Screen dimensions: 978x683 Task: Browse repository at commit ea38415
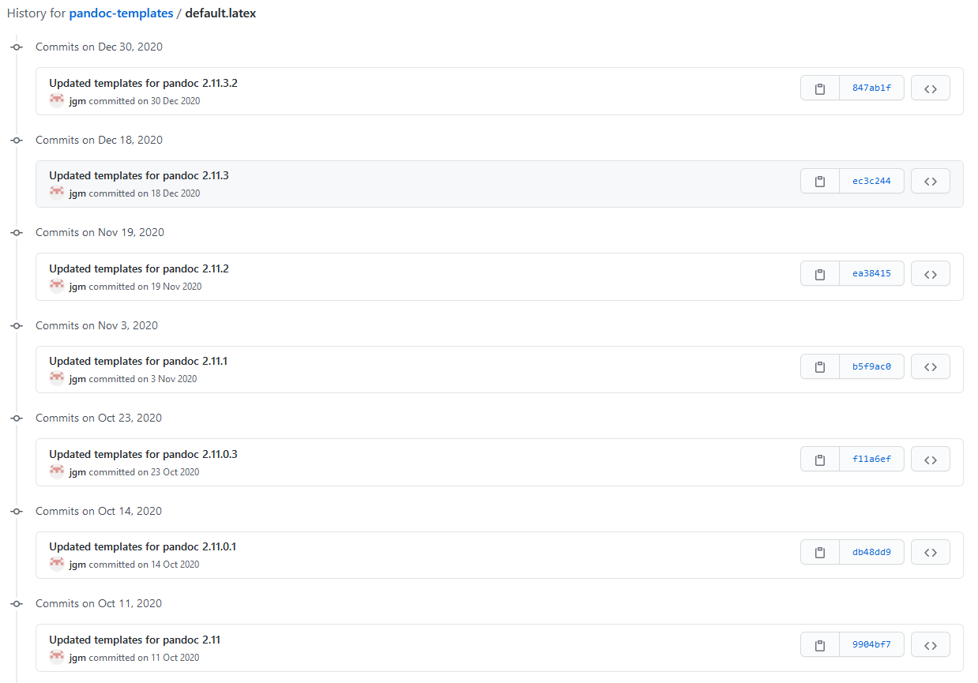[x=931, y=274]
